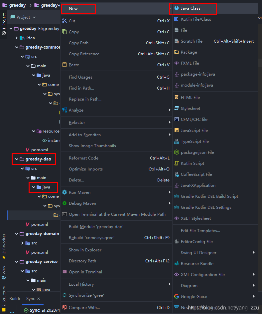Click the Google Guice icon

177,297
